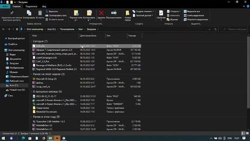250x141 pixels.
Task: Click User in the address breadcrumb
Action: pyautogui.click(x=80, y=29)
